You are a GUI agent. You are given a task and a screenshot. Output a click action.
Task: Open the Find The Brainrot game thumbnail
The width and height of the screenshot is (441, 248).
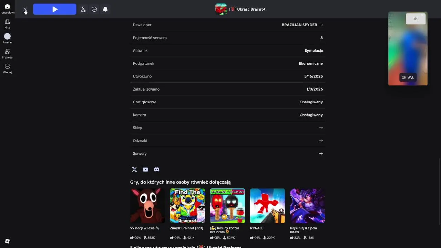point(187,206)
